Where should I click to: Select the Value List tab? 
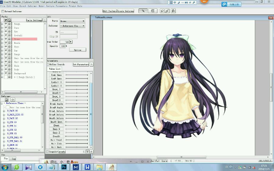pyautogui.click(x=55, y=69)
